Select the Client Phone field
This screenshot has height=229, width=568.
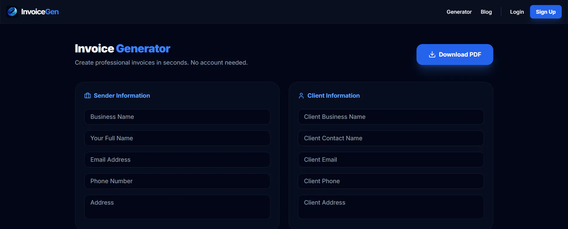(x=391, y=181)
